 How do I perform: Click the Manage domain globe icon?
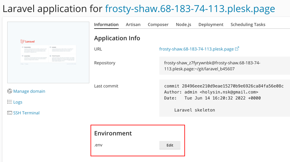(x=10, y=91)
